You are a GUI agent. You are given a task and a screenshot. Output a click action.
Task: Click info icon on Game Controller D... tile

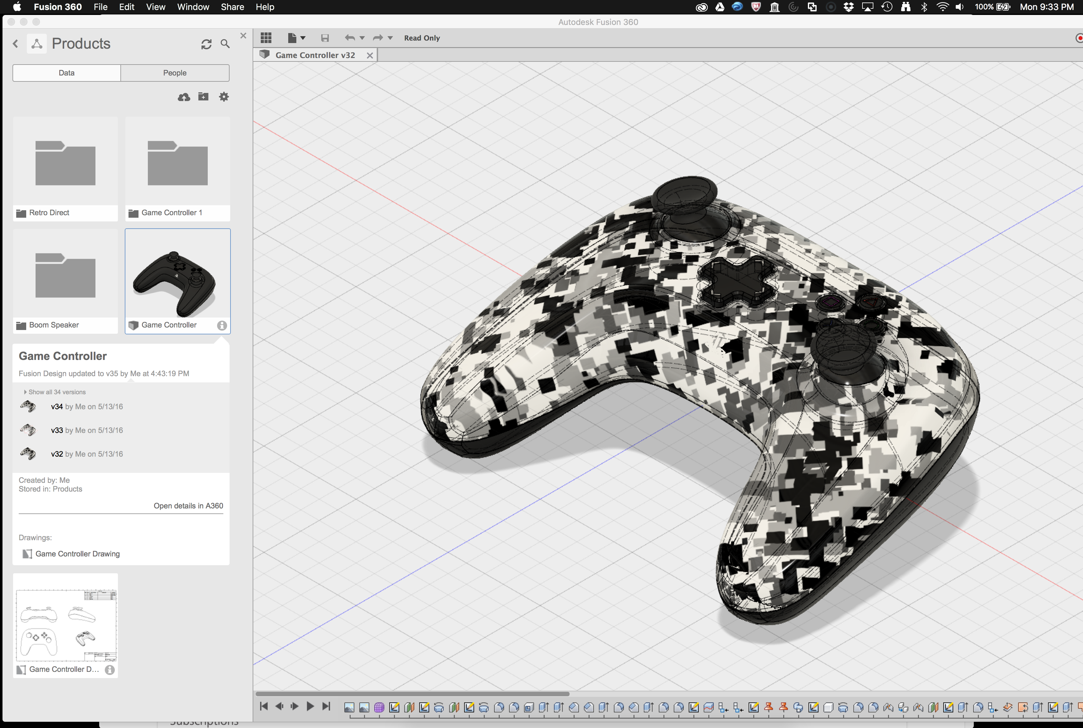point(109,670)
